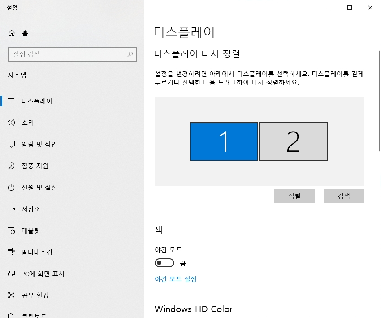
Task: Go to 홈 settings home
Action: coord(72,33)
